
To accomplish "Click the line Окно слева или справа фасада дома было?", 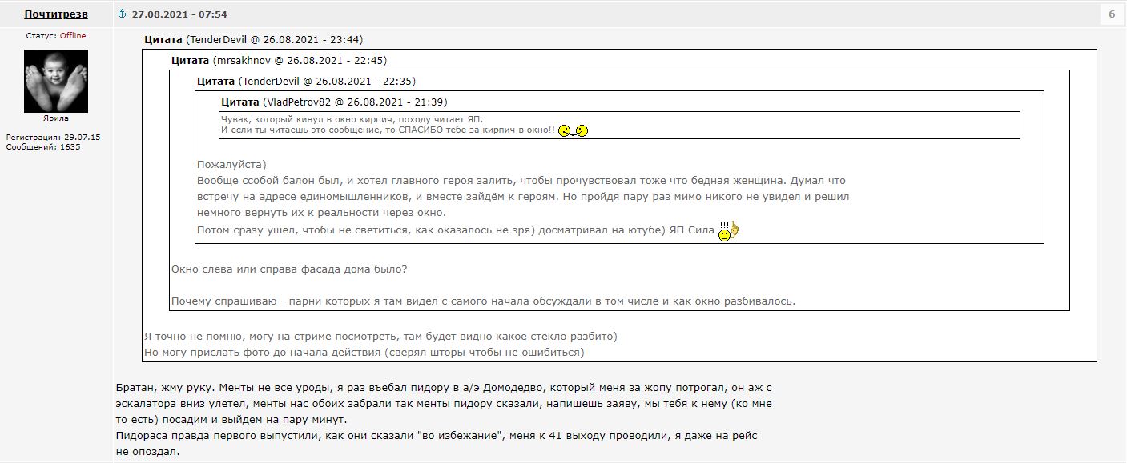I will pos(289,269).
